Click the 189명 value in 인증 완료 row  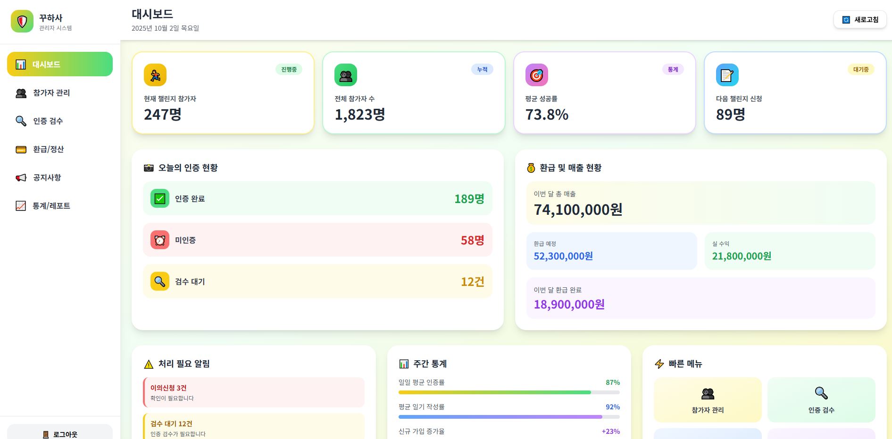coord(469,199)
